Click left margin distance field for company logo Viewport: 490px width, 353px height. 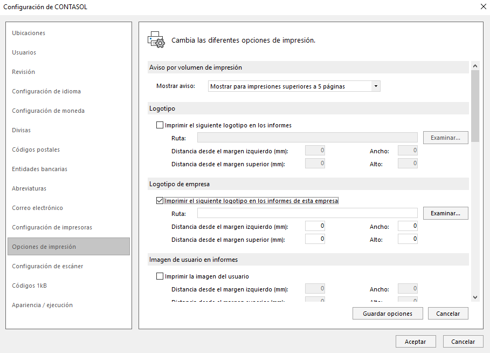(x=315, y=226)
